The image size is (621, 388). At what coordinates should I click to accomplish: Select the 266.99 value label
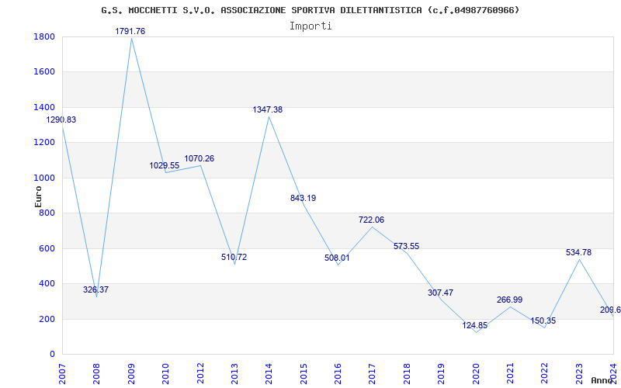click(510, 300)
